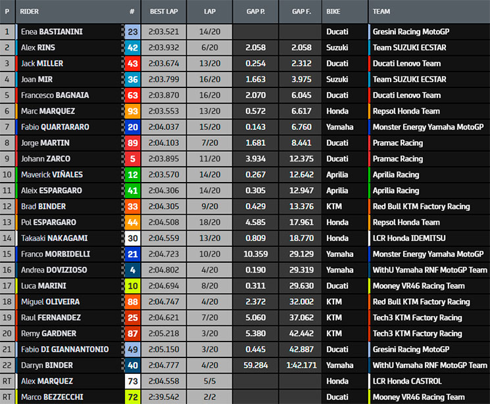
Task: Click Marc Marquez's orange 93 badge
Action: pos(132,111)
